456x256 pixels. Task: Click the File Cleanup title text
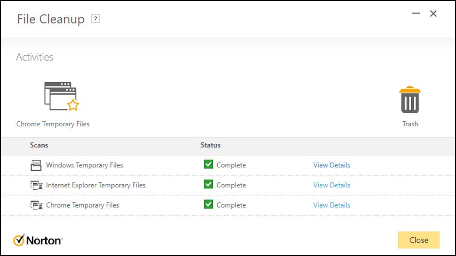pos(51,19)
